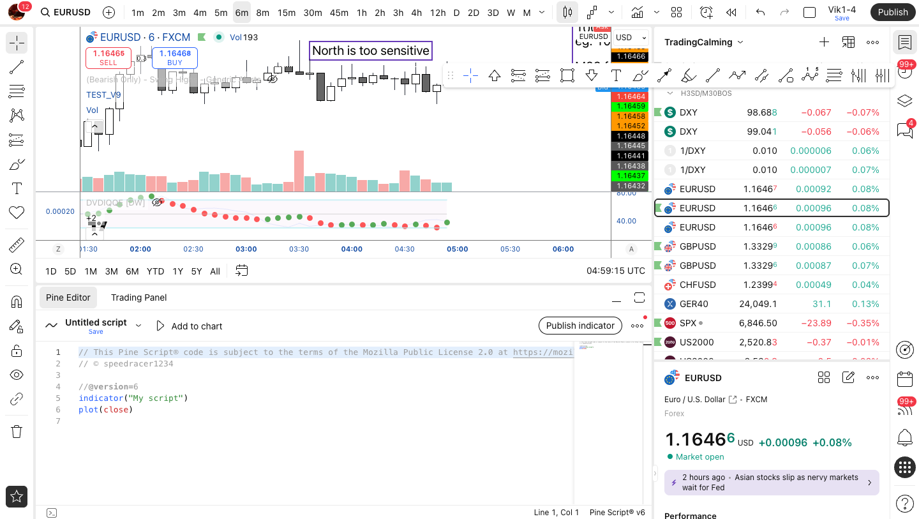
Task: Open the pattern drawing tools in the left sidebar
Action: (17, 116)
